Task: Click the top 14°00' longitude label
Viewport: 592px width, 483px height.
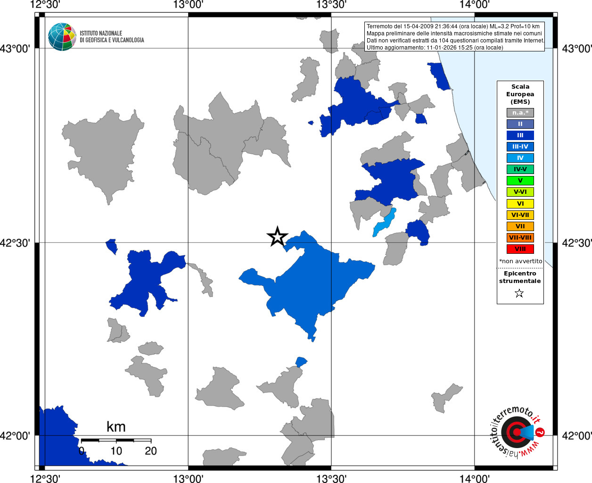Action: pos(475,5)
